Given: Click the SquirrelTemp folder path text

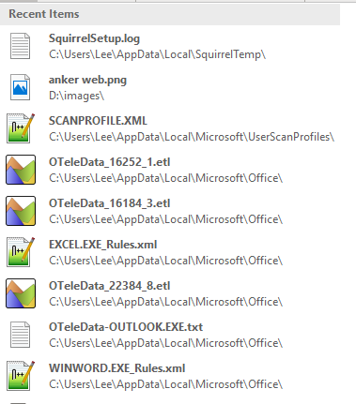Looking at the screenshot, I should (157, 54).
